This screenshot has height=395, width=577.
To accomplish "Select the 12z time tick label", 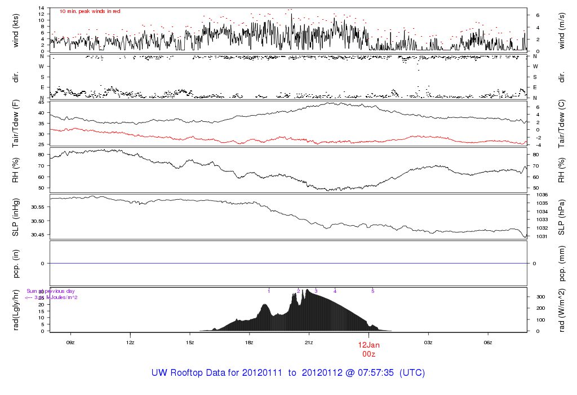I will [130, 342].
